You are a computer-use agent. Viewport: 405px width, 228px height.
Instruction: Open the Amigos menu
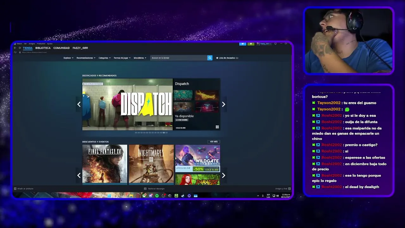point(32,44)
